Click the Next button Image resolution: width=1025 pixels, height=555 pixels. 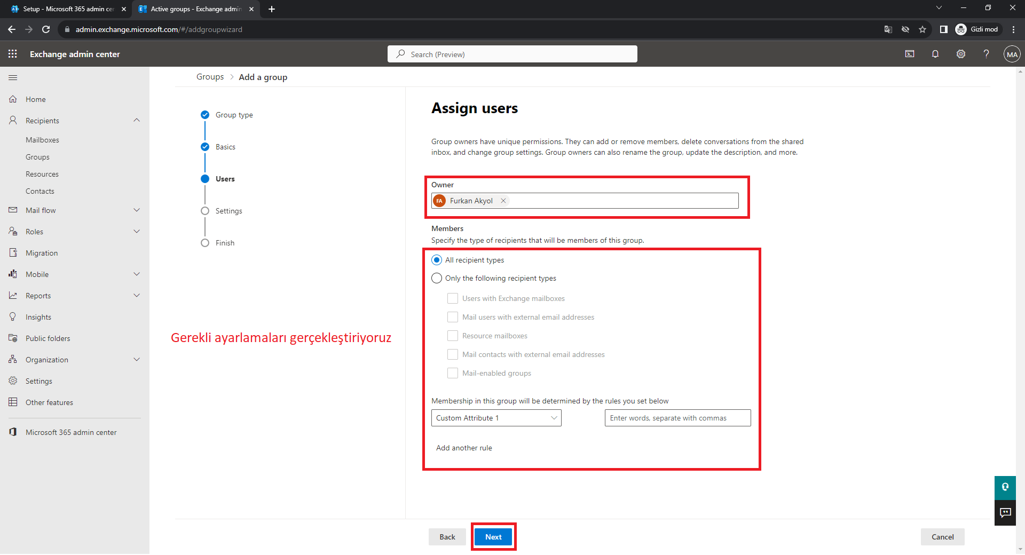[x=493, y=537]
